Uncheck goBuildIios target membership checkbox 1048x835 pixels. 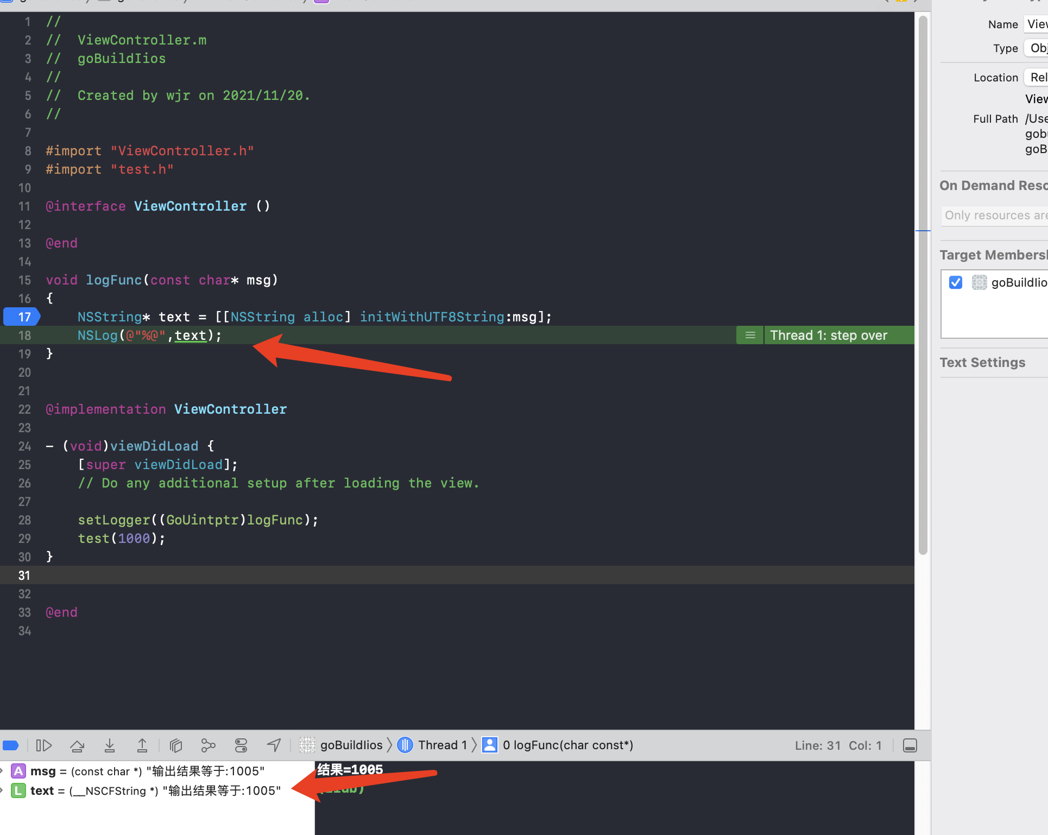[956, 282]
